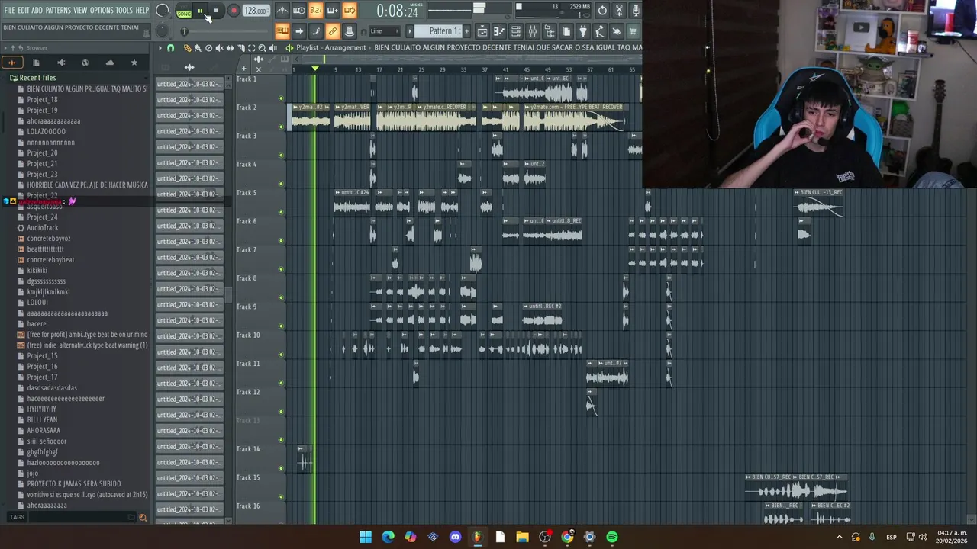Toggle the blend recording overdub icon
This screenshot has height=549, width=977.
pyautogui.click(x=332, y=11)
